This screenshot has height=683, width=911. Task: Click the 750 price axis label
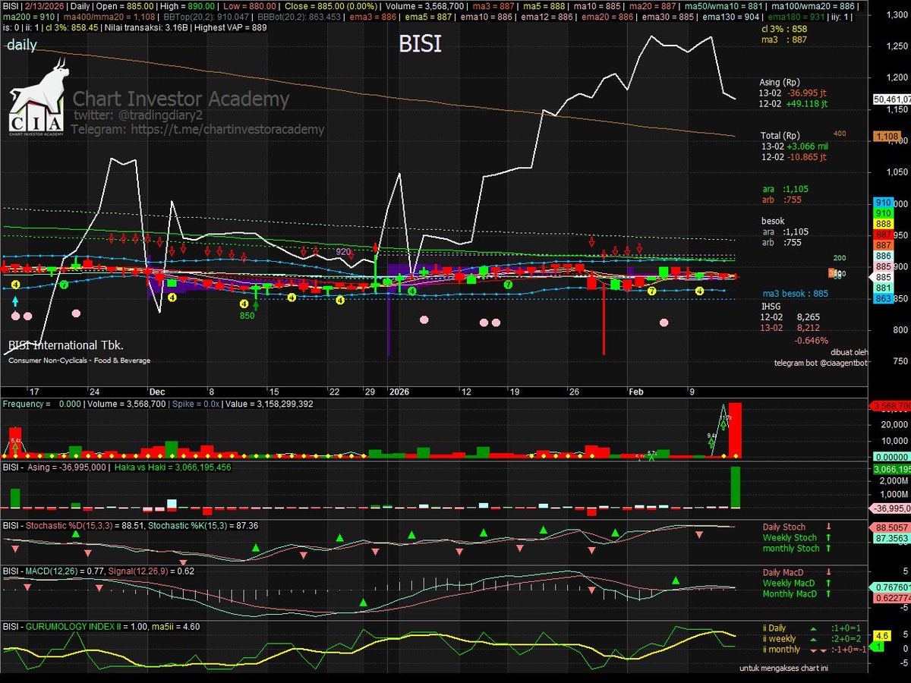899,362
